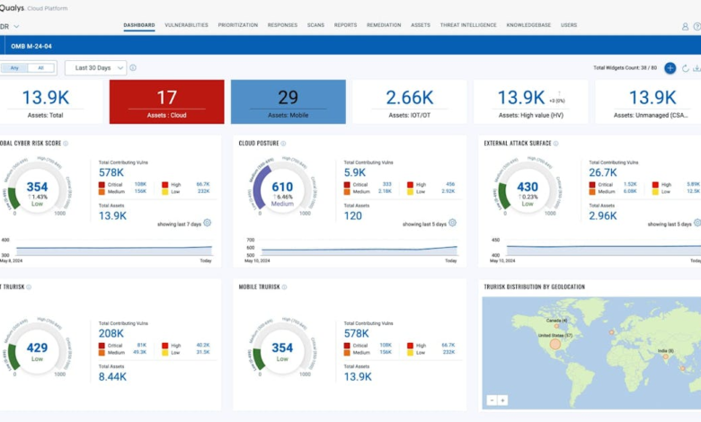The image size is (701, 422).
Task: Open the Dashboard tab
Action: 139,25
